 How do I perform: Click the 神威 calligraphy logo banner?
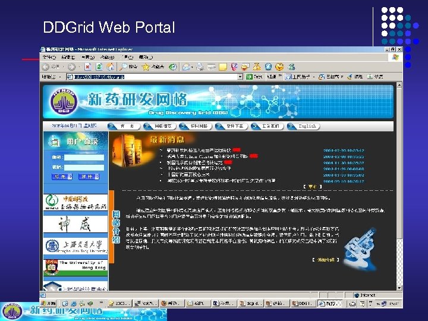click(x=75, y=224)
